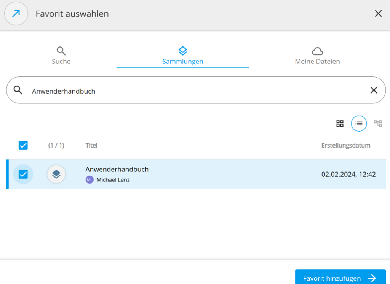Switch to grid tile view
390x284 pixels.
(340, 124)
